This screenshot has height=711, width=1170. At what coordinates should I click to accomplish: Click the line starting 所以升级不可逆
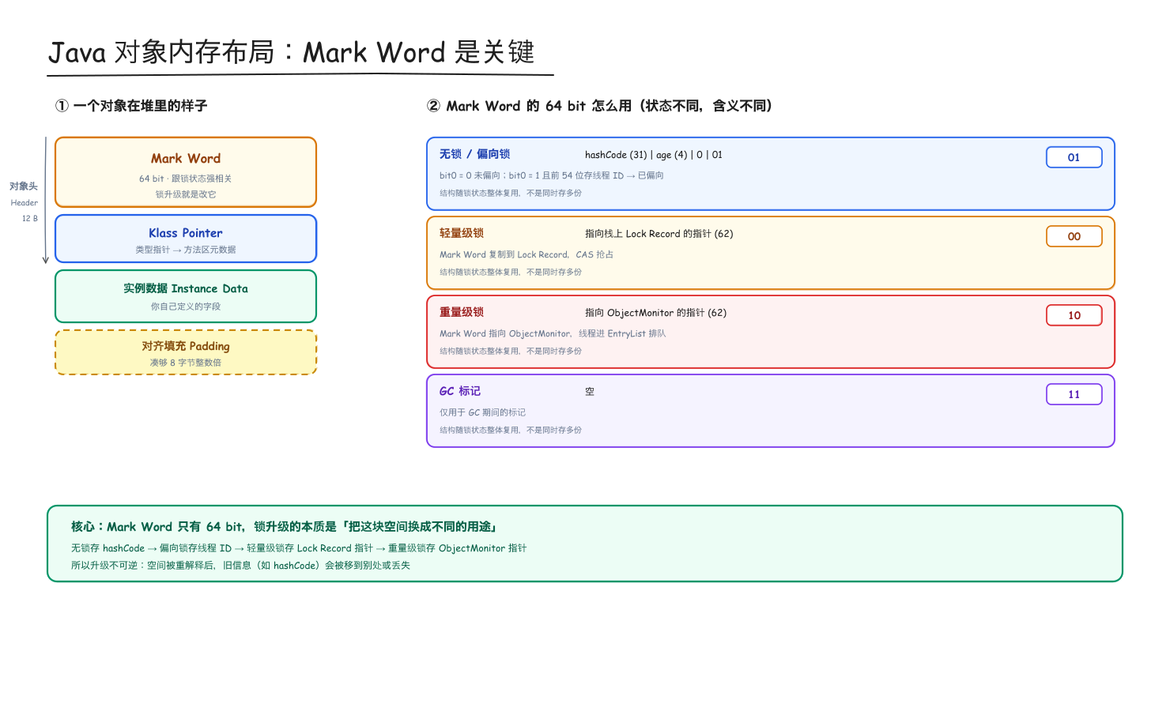click(x=240, y=566)
